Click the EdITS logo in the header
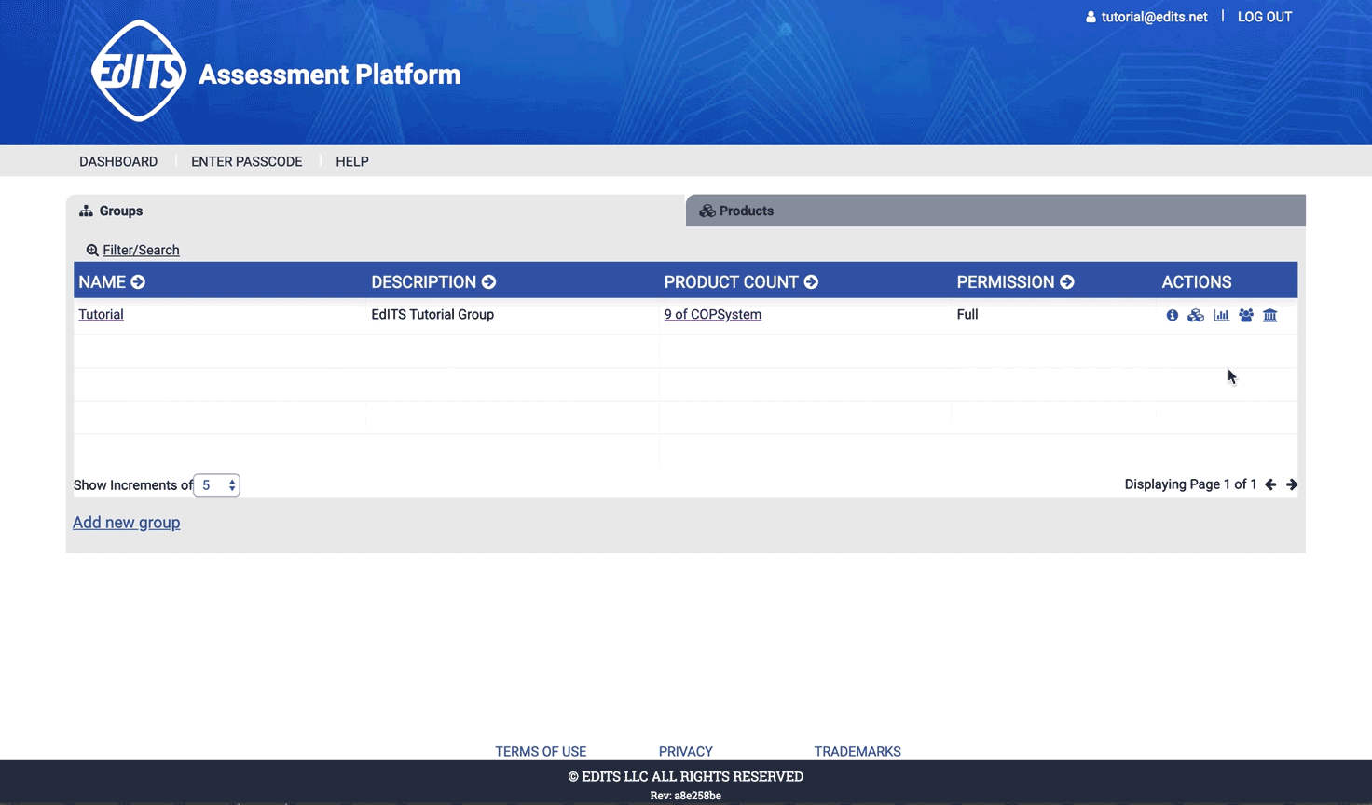 (x=139, y=72)
